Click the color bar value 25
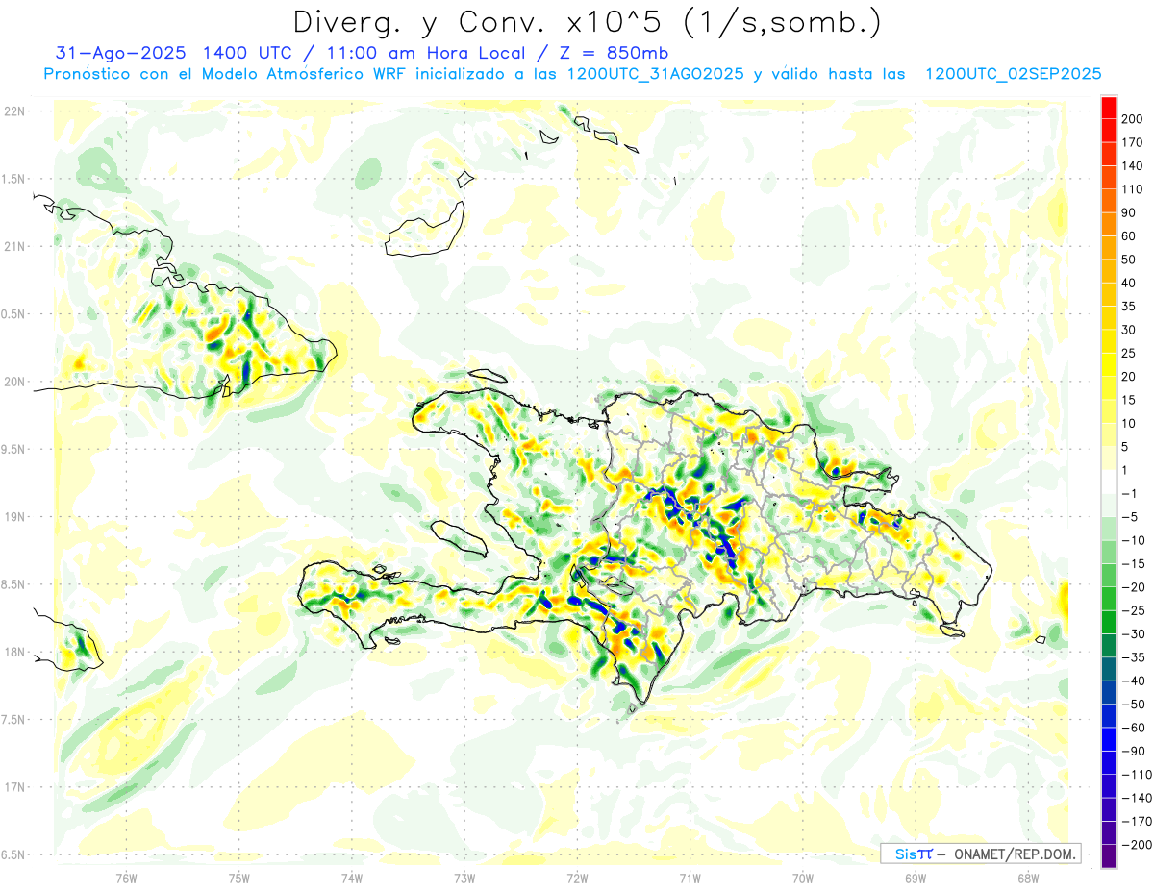This screenshot has height=891, width=1154. click(1129, 353)
